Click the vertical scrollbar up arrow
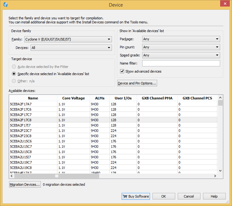 220,98
